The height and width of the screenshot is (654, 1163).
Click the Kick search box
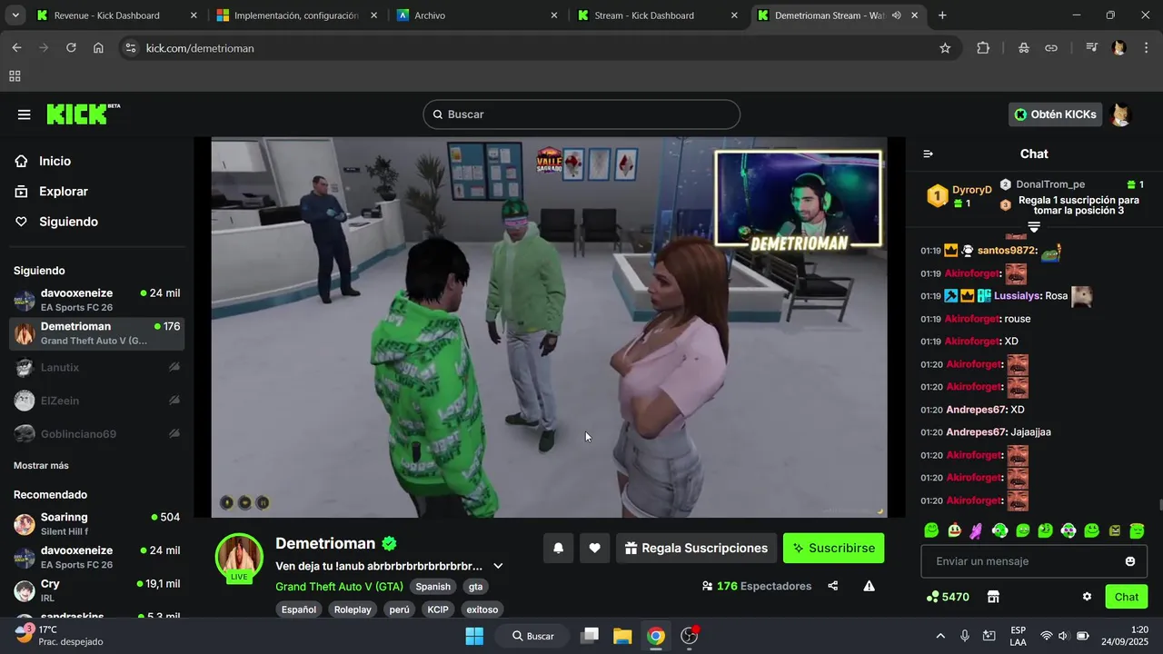[x=581, y=114]
